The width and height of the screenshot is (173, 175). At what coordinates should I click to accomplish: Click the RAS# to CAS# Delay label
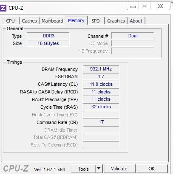point(49,92)
